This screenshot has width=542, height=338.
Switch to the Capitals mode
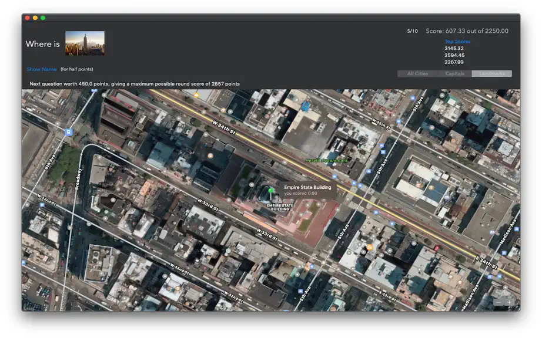(x=454, y=73)
